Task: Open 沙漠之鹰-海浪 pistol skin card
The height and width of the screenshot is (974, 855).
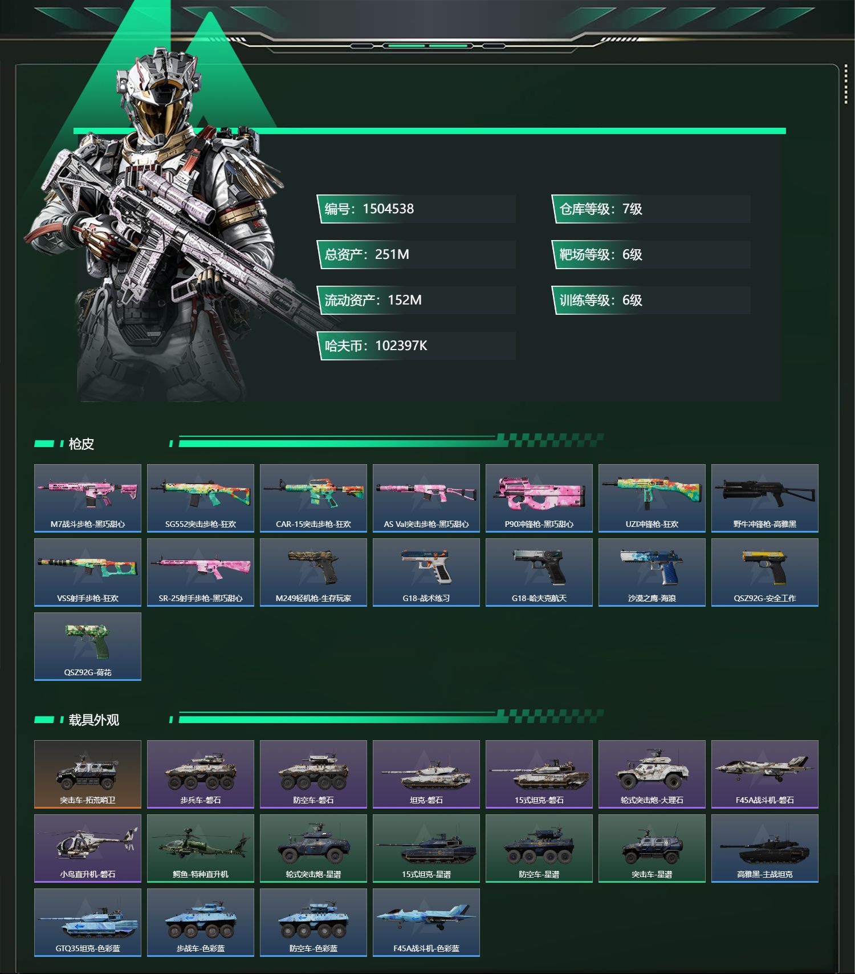Action: click(652, 573)
